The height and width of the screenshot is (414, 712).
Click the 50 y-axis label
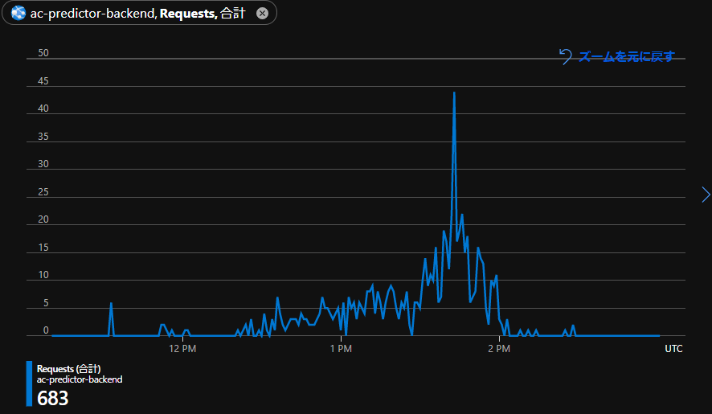coord(43,53)
